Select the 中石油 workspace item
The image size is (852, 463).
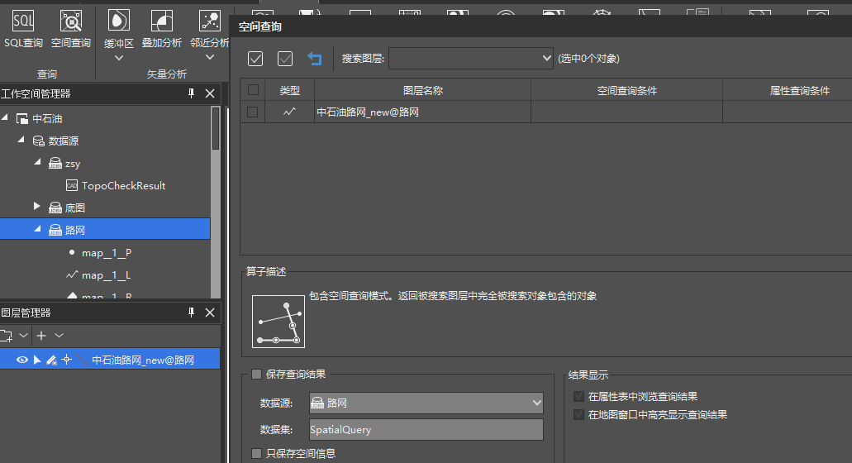pos(47,118)
